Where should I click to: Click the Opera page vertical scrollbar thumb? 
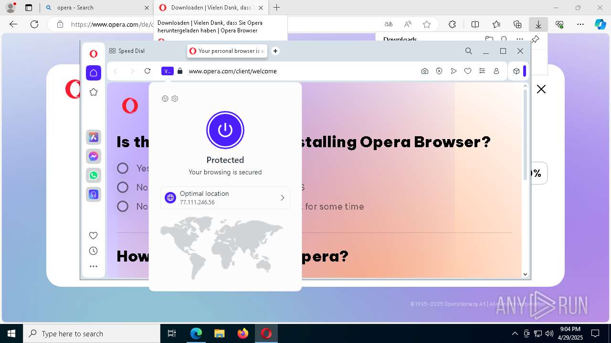pos(525,135)
